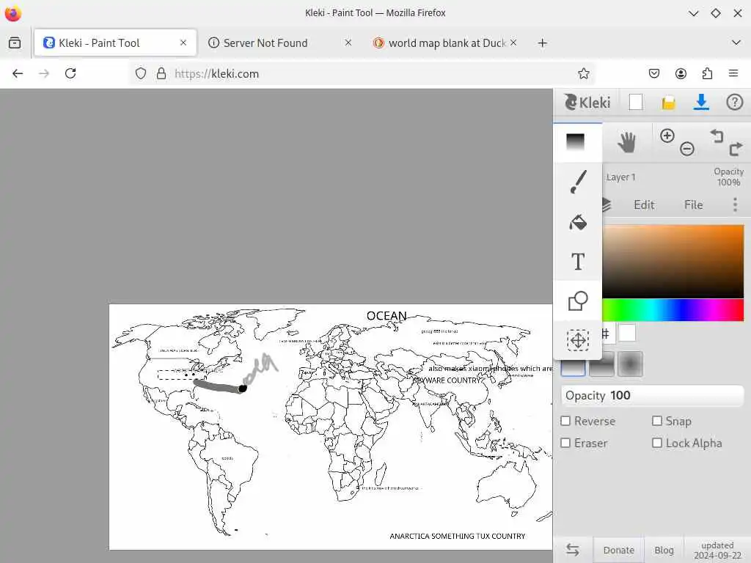Click the white secondary color swatch

[x=627, y=333]
